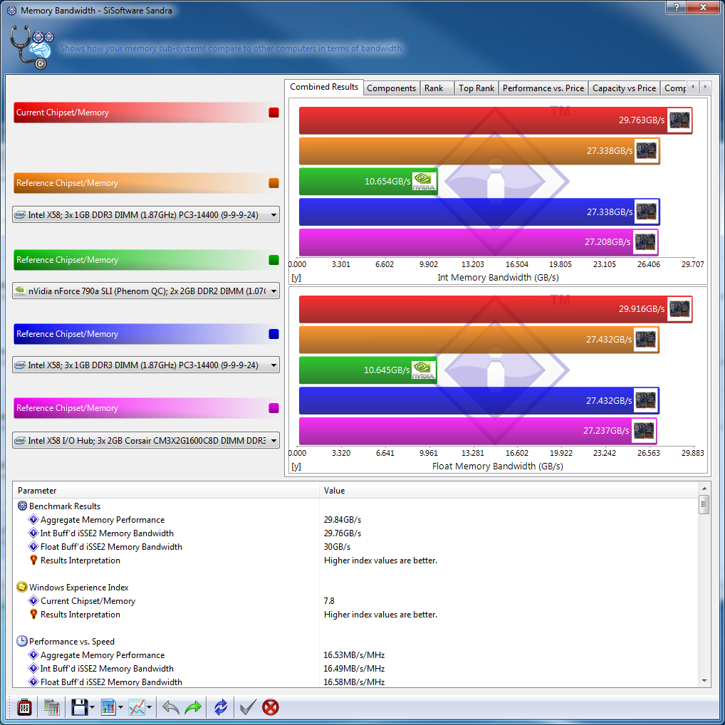The height and width of the screenshot is (725, 725).
Task: Click the bar chart report toolbar icon
Action: point(108,707)
